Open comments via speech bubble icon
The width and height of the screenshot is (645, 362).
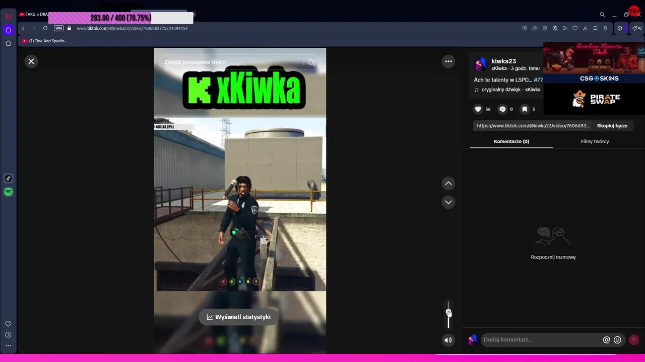point(502,109)
